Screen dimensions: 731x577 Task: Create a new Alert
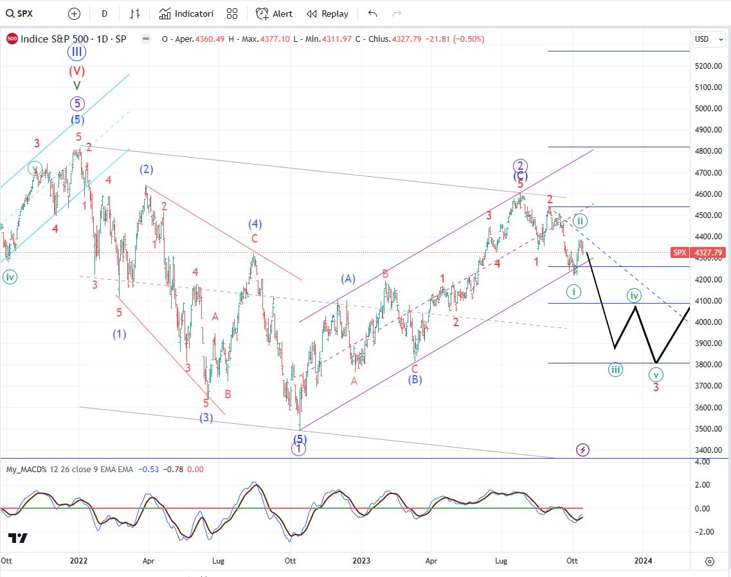(x=274, y=14)
